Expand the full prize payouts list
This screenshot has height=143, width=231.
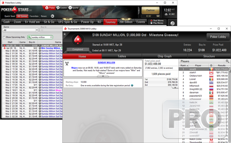click(x=175, y=88)
